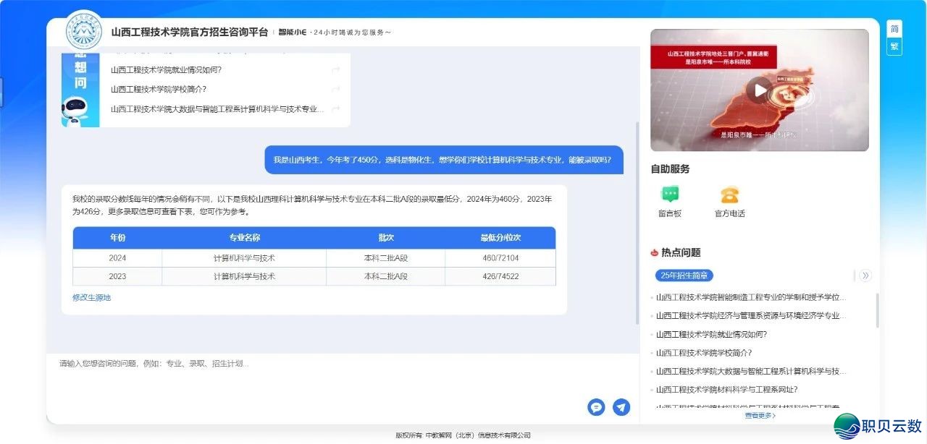Screen dimensions: 927x444
Task: Expand hot questions via 查看更多
Action: point(760,416)
